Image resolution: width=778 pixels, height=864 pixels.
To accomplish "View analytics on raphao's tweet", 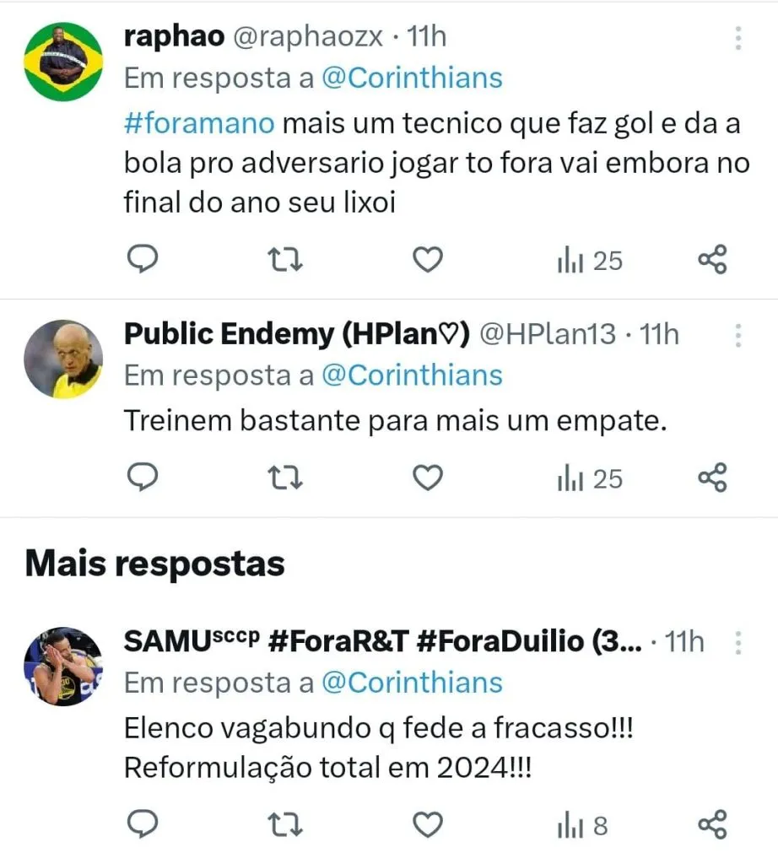I will tap(589, 261).
